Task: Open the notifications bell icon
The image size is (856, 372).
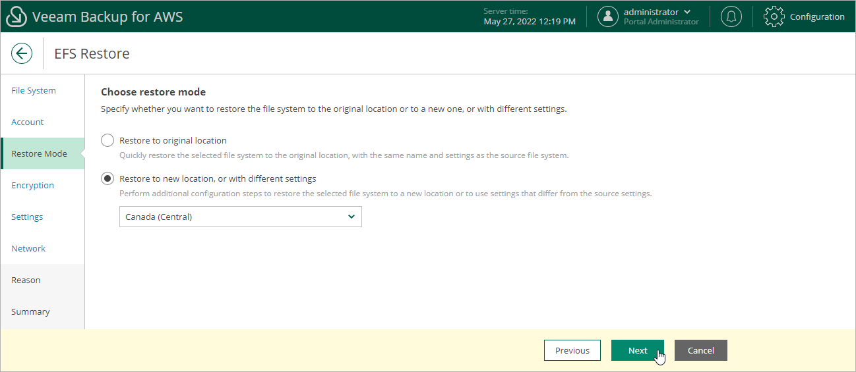Action: pos(731,17)
